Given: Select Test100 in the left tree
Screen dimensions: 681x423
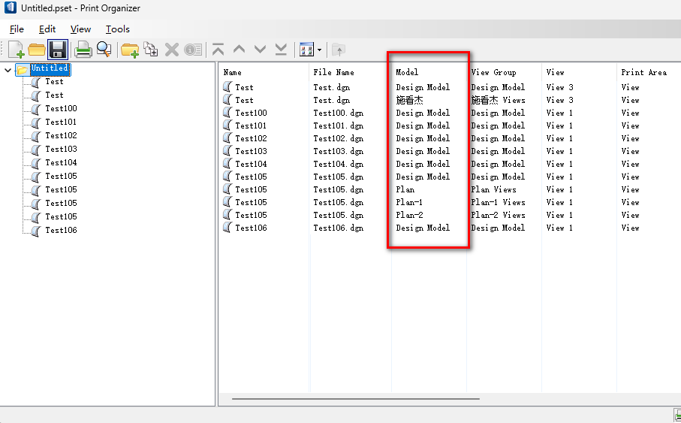Looking at the screenshot, I should (61, 108).
